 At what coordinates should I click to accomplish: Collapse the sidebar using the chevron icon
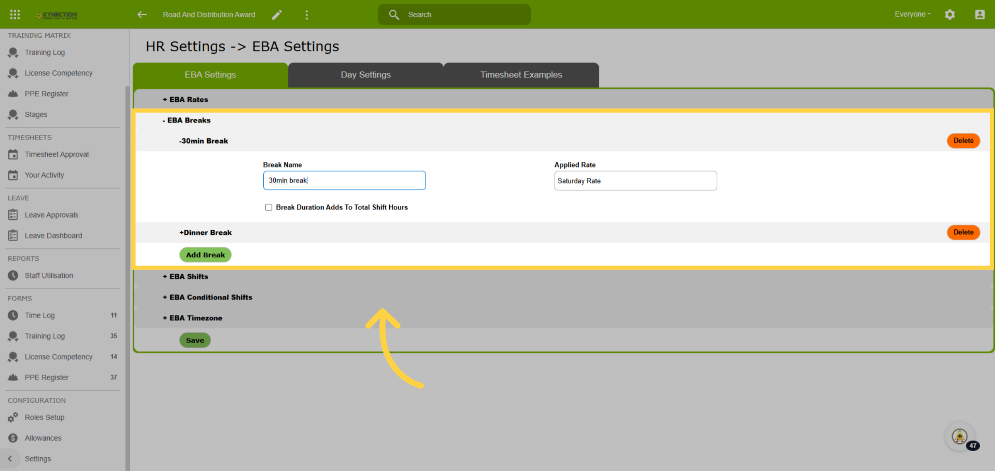pos(10,459)
